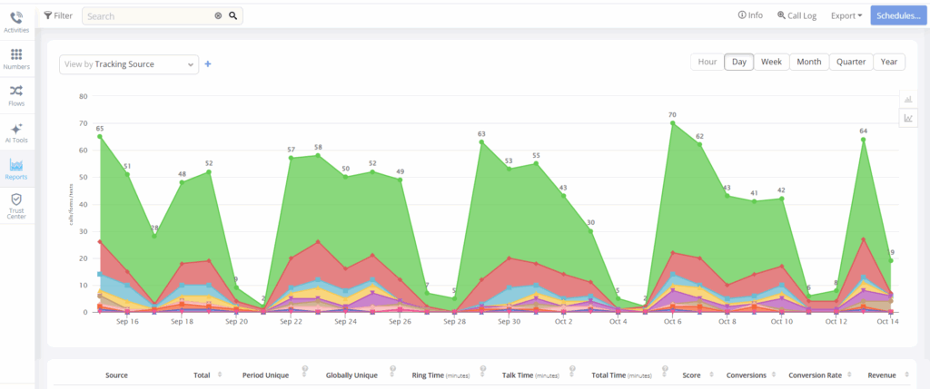Viewport: 930px width, 389px height.
Task: Expand the View by Tracking Source dropdown
Action: tap(128, 64)
